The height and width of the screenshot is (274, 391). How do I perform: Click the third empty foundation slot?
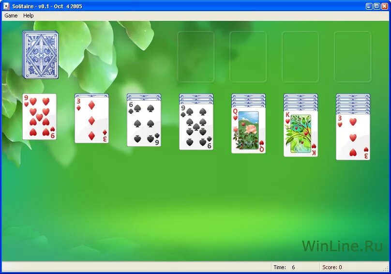[301, 57]
